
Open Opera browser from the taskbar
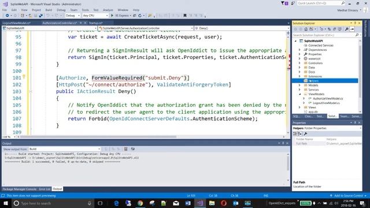click(224, 203)
